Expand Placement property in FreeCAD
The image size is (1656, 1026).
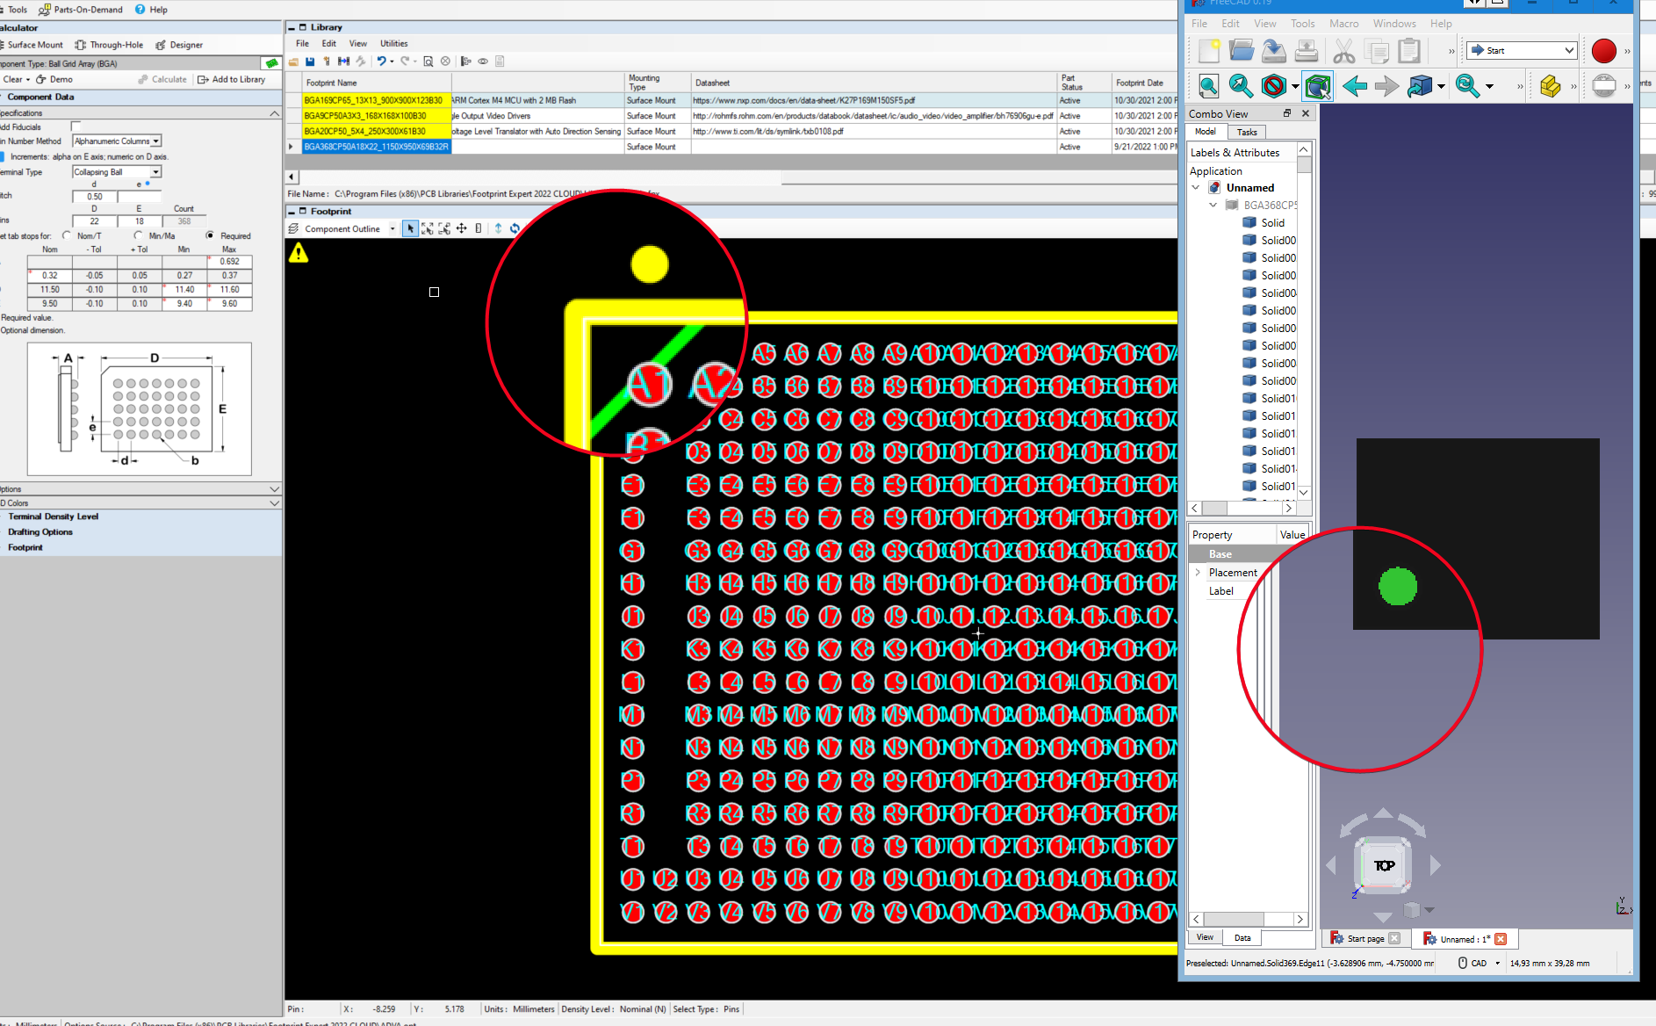point(1197,573)
